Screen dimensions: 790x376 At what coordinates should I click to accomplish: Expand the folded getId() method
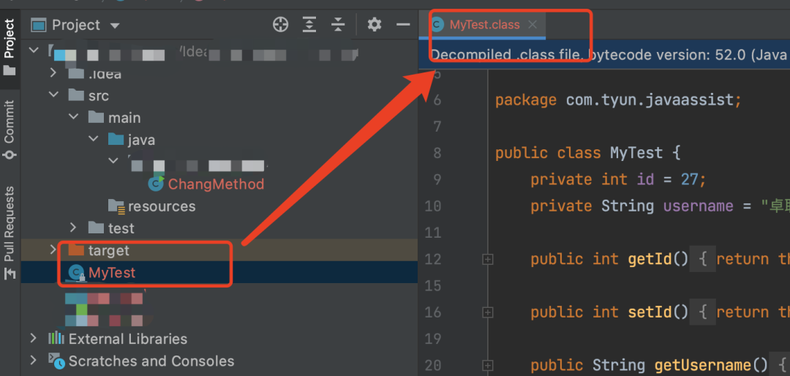pos(487,259)
